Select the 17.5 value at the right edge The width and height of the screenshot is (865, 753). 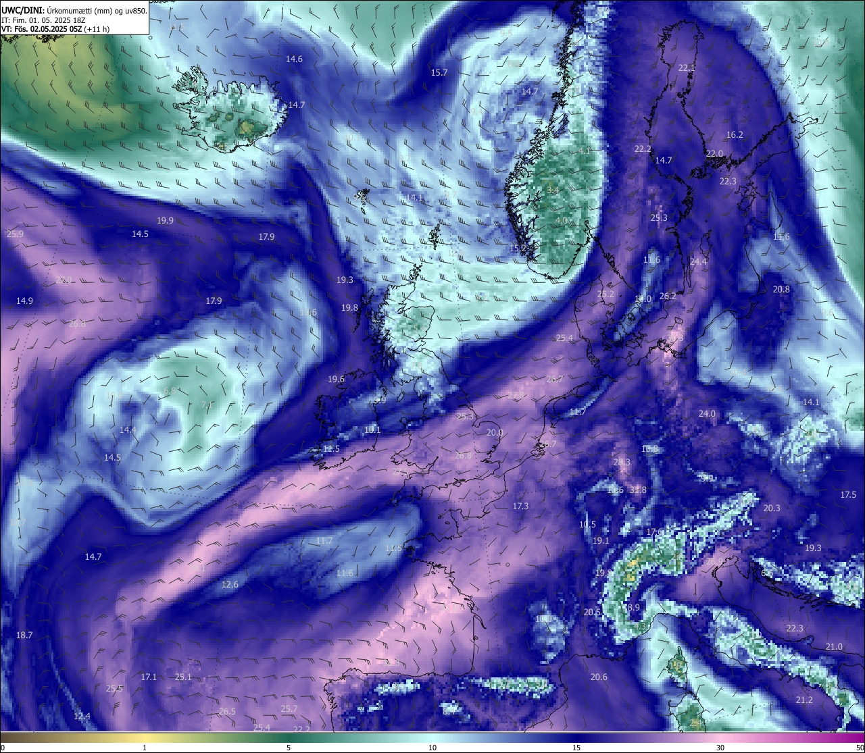(x=848, y=495)
